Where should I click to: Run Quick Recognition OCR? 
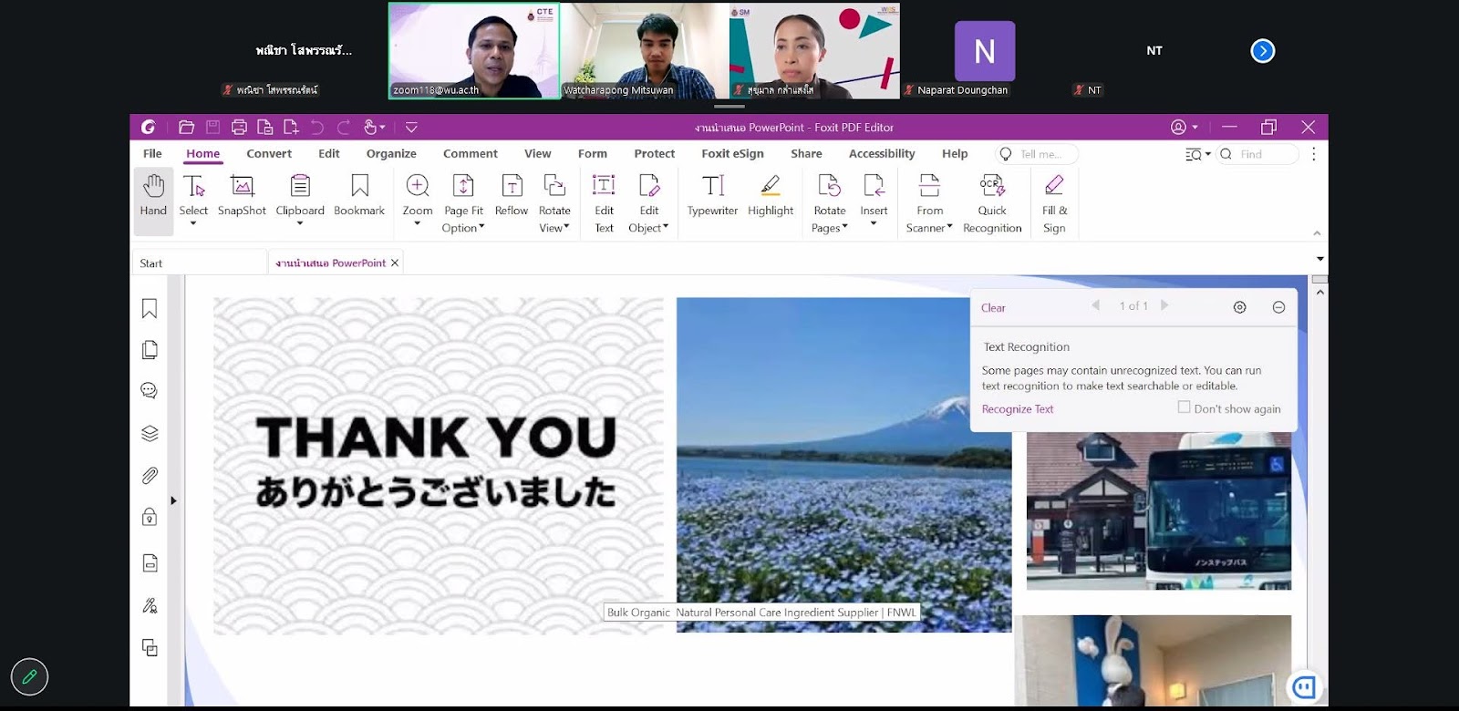coord(992,204)
